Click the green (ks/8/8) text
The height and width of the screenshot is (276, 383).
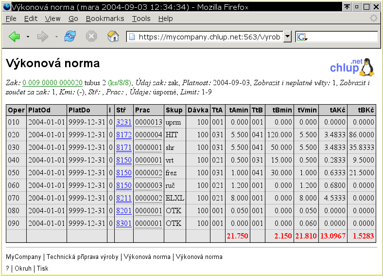tap(120, 83)
